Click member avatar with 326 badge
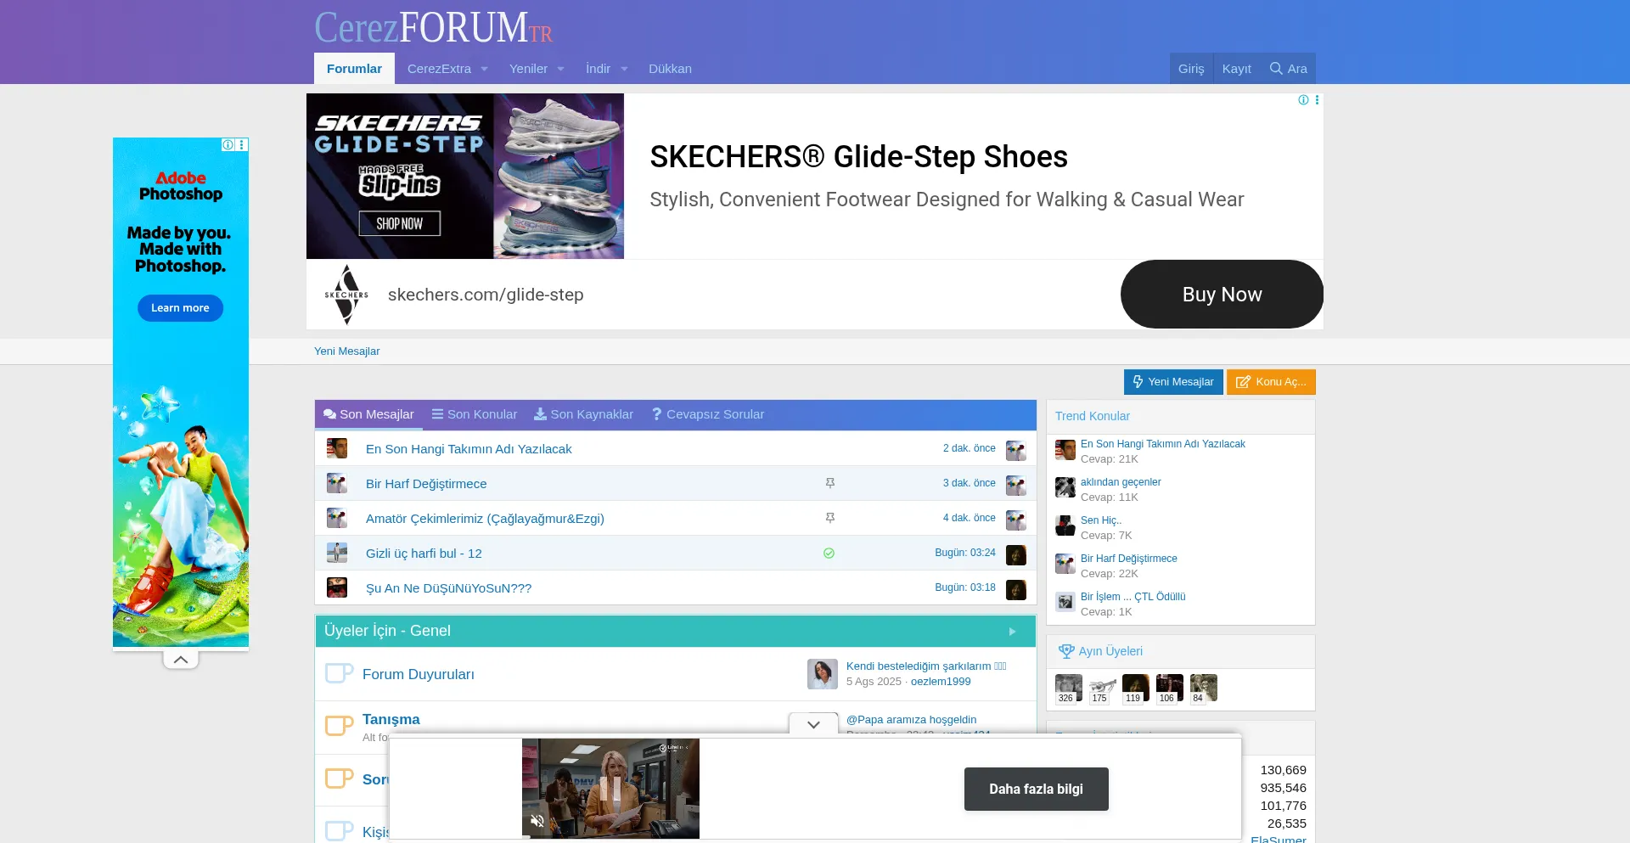1630x843 pixels. (1069, 688)
